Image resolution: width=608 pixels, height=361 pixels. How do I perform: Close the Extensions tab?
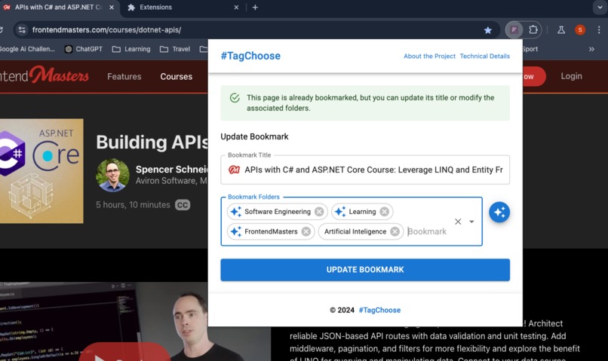click(236, 8)
